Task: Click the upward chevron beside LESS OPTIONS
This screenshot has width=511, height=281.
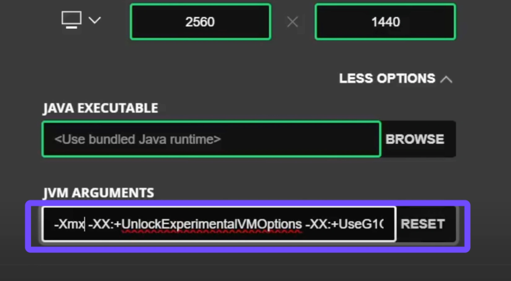Action: [x=446, y=79]
